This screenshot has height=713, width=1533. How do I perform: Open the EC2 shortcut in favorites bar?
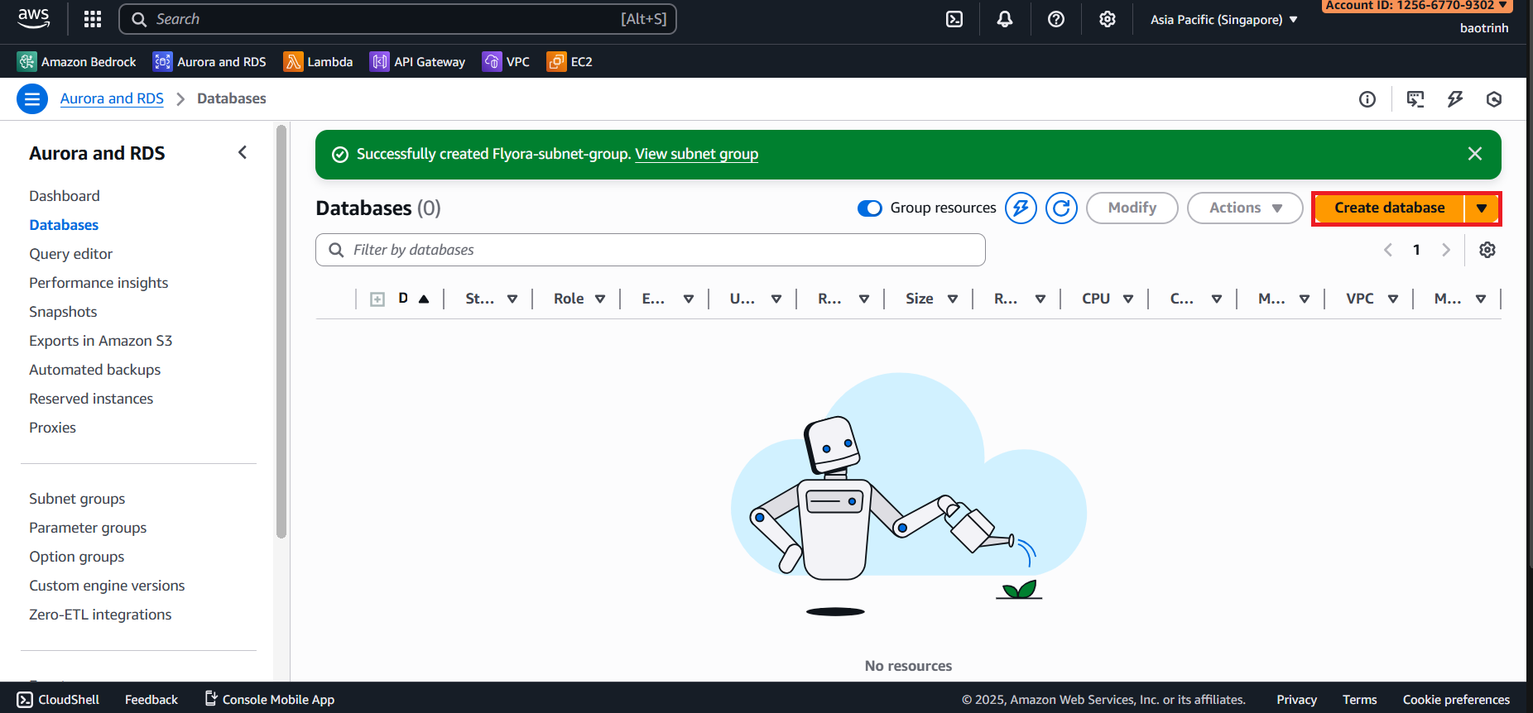point(569,62)
